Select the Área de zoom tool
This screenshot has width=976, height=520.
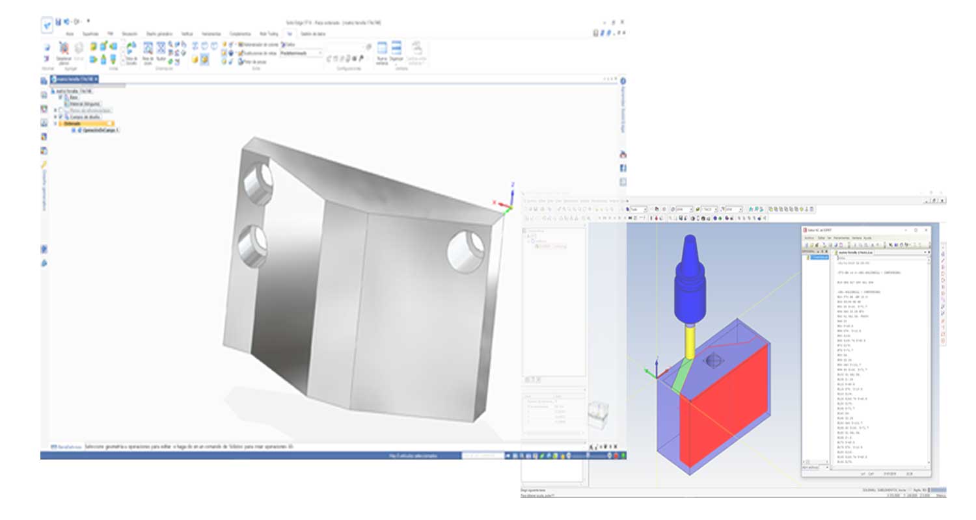click(148, 49)
